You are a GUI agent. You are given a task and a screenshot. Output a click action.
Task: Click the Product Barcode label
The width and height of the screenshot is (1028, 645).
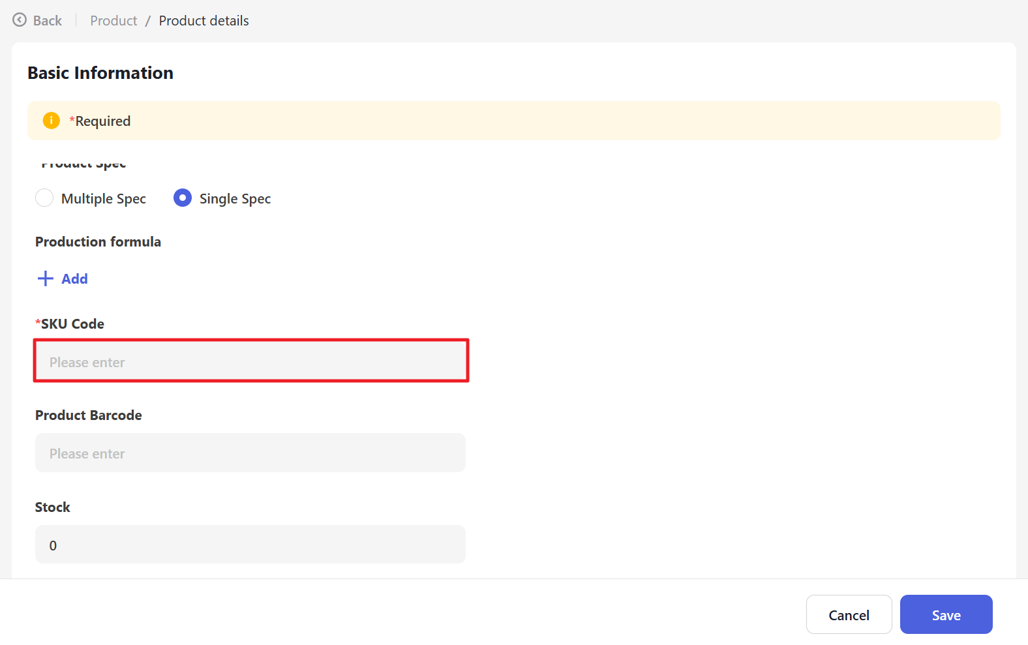pyautogui.click(x=89, y=415)
